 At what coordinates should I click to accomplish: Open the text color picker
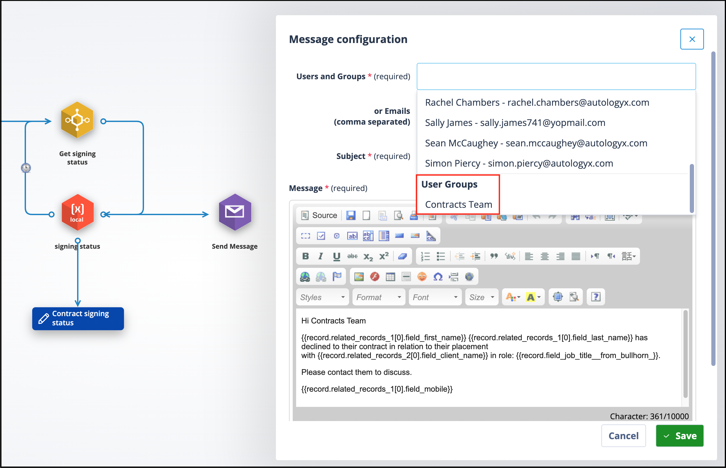click(x=513, y=297)
